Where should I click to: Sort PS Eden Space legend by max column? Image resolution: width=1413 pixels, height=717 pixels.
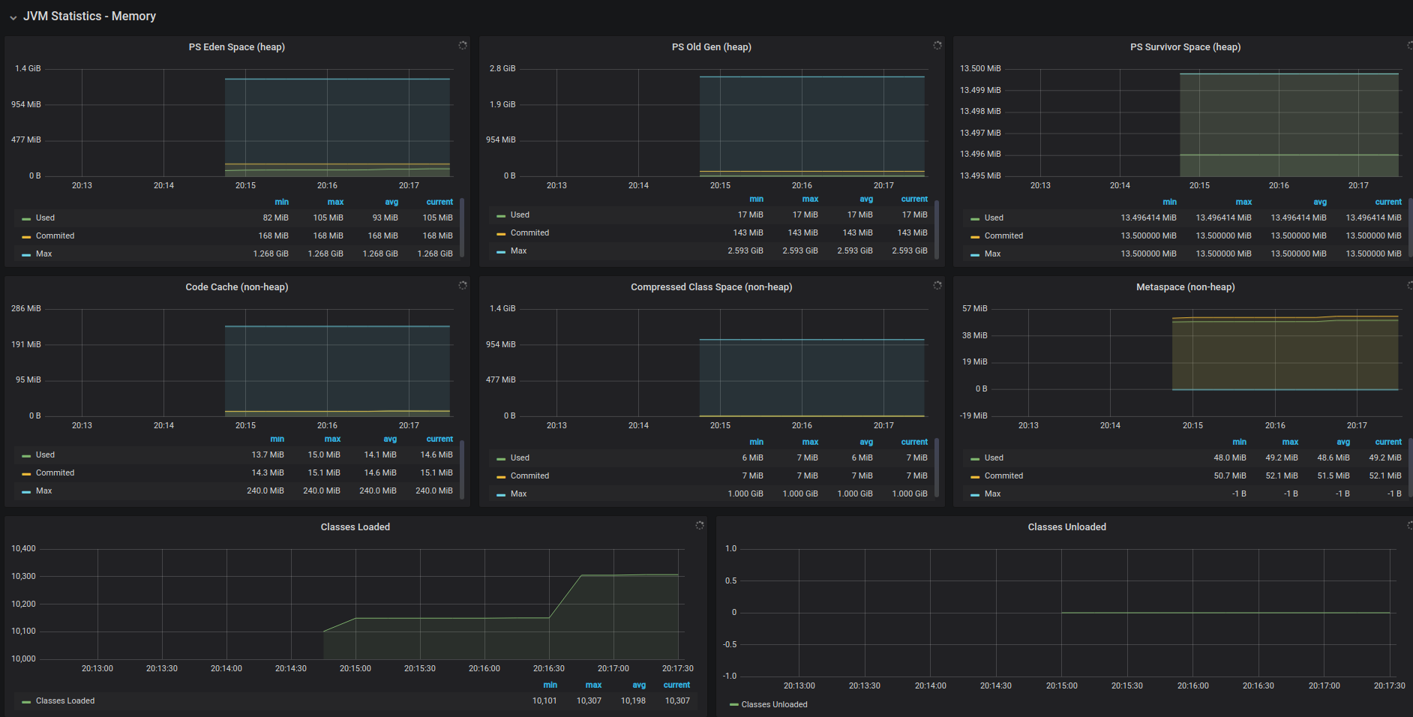tap(335, 202)
